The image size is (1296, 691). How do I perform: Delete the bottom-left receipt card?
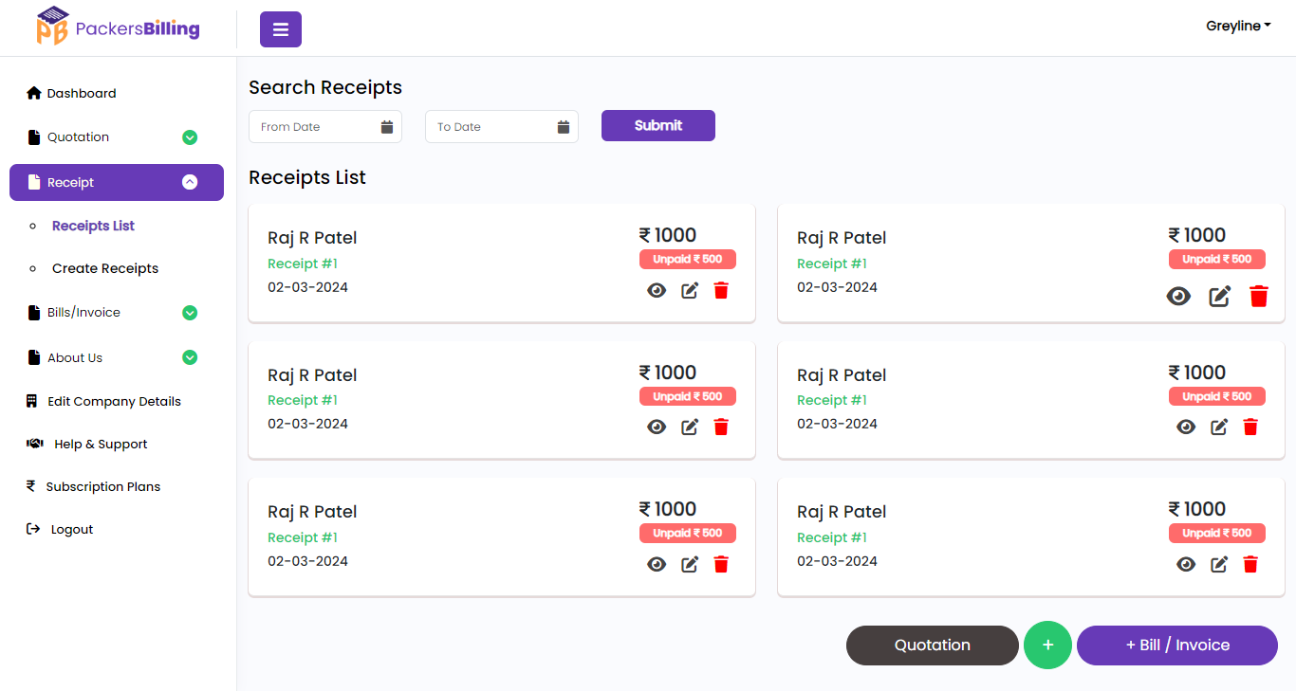pyautogui.click(x=721, y=564)
